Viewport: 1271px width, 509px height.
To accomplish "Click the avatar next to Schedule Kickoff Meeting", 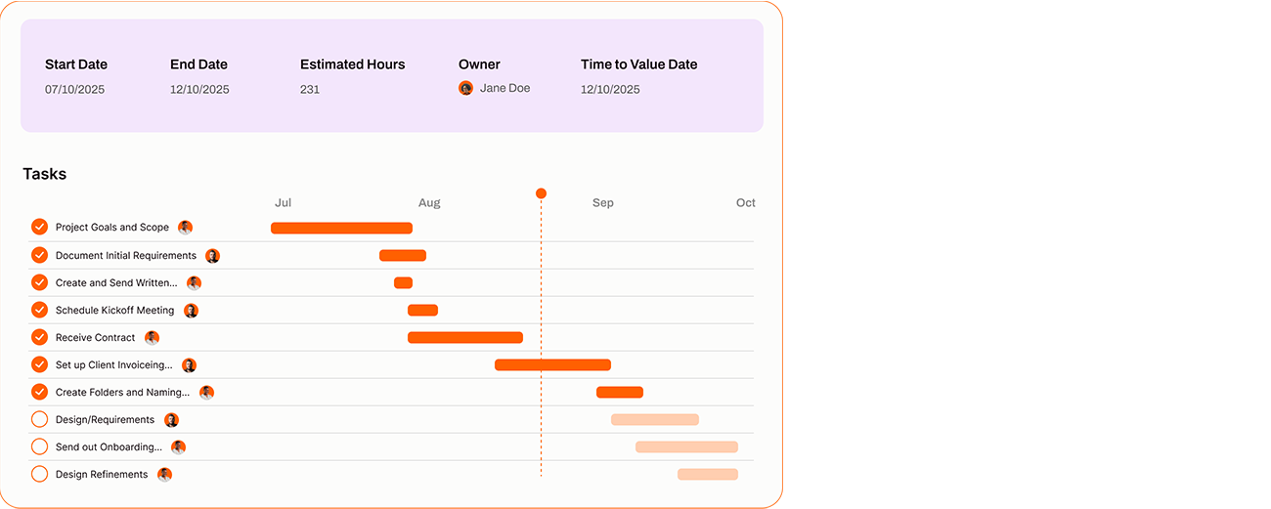I will click(192, 311).
